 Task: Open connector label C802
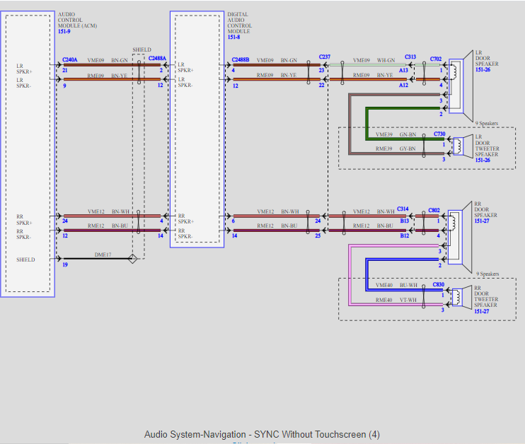434,210
